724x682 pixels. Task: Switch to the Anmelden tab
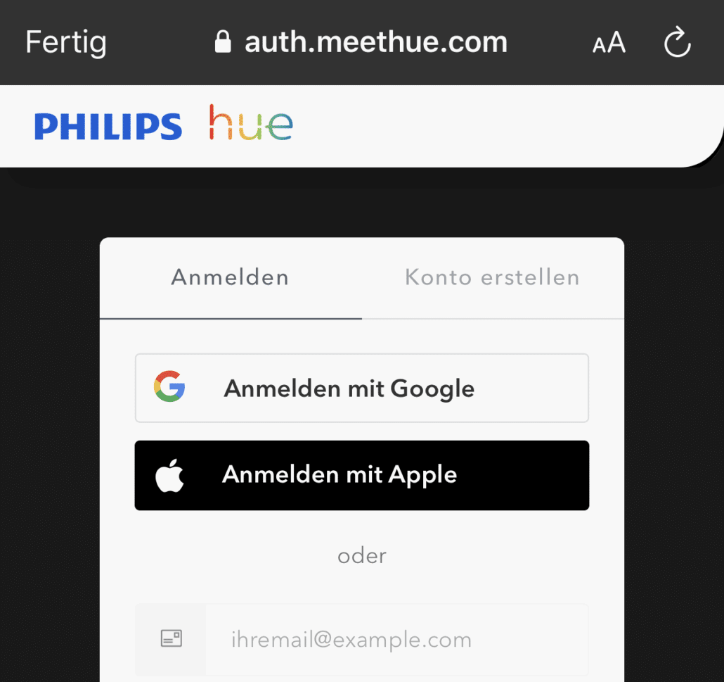231,277
